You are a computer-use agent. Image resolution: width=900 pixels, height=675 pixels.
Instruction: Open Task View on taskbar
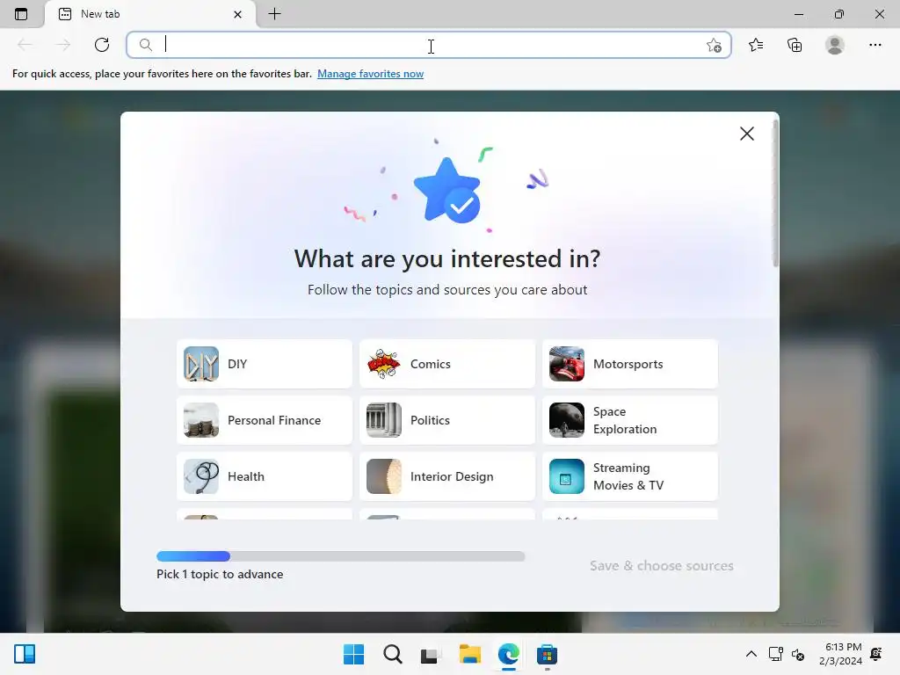431,654
